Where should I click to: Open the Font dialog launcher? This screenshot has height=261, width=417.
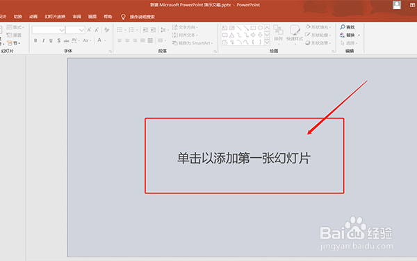click(x=110, y=51)
